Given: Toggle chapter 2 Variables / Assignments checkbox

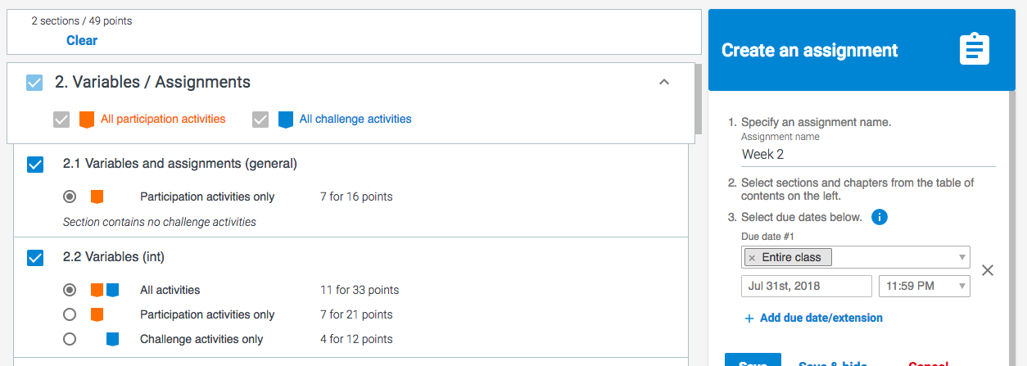Looking at the screenshot, I should tap(34, 83).
